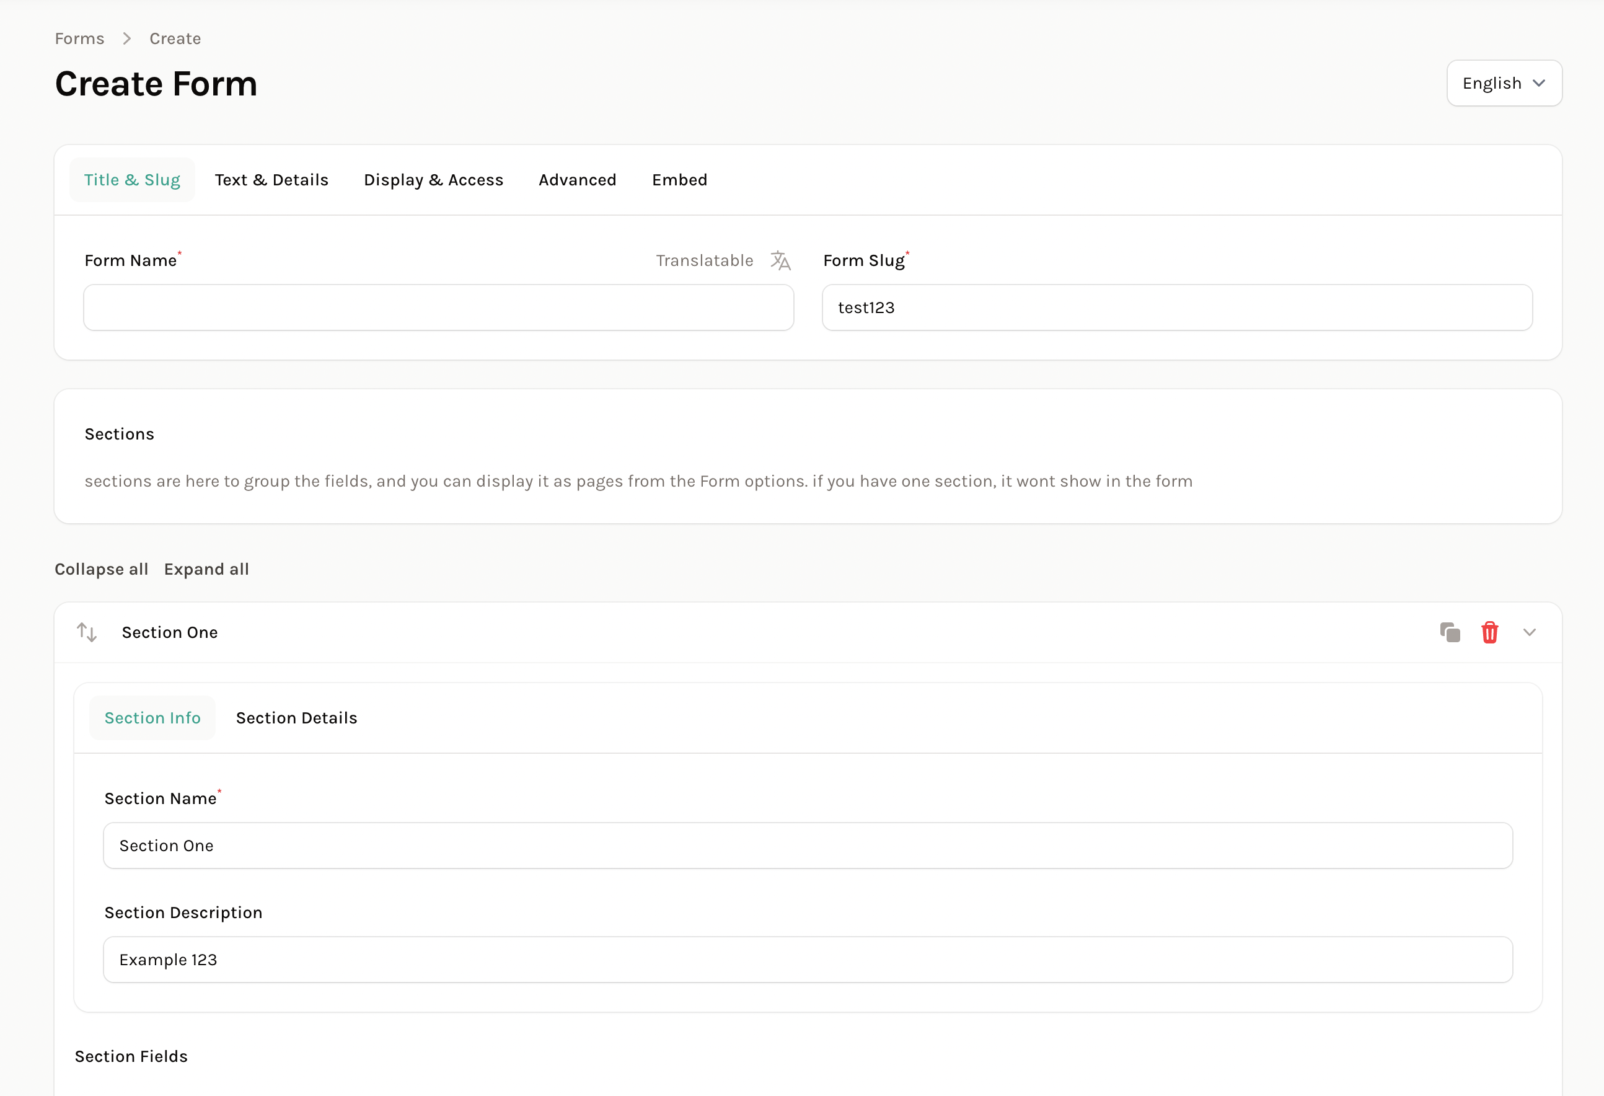Open the Display & Access tab

tap(433, 179)
